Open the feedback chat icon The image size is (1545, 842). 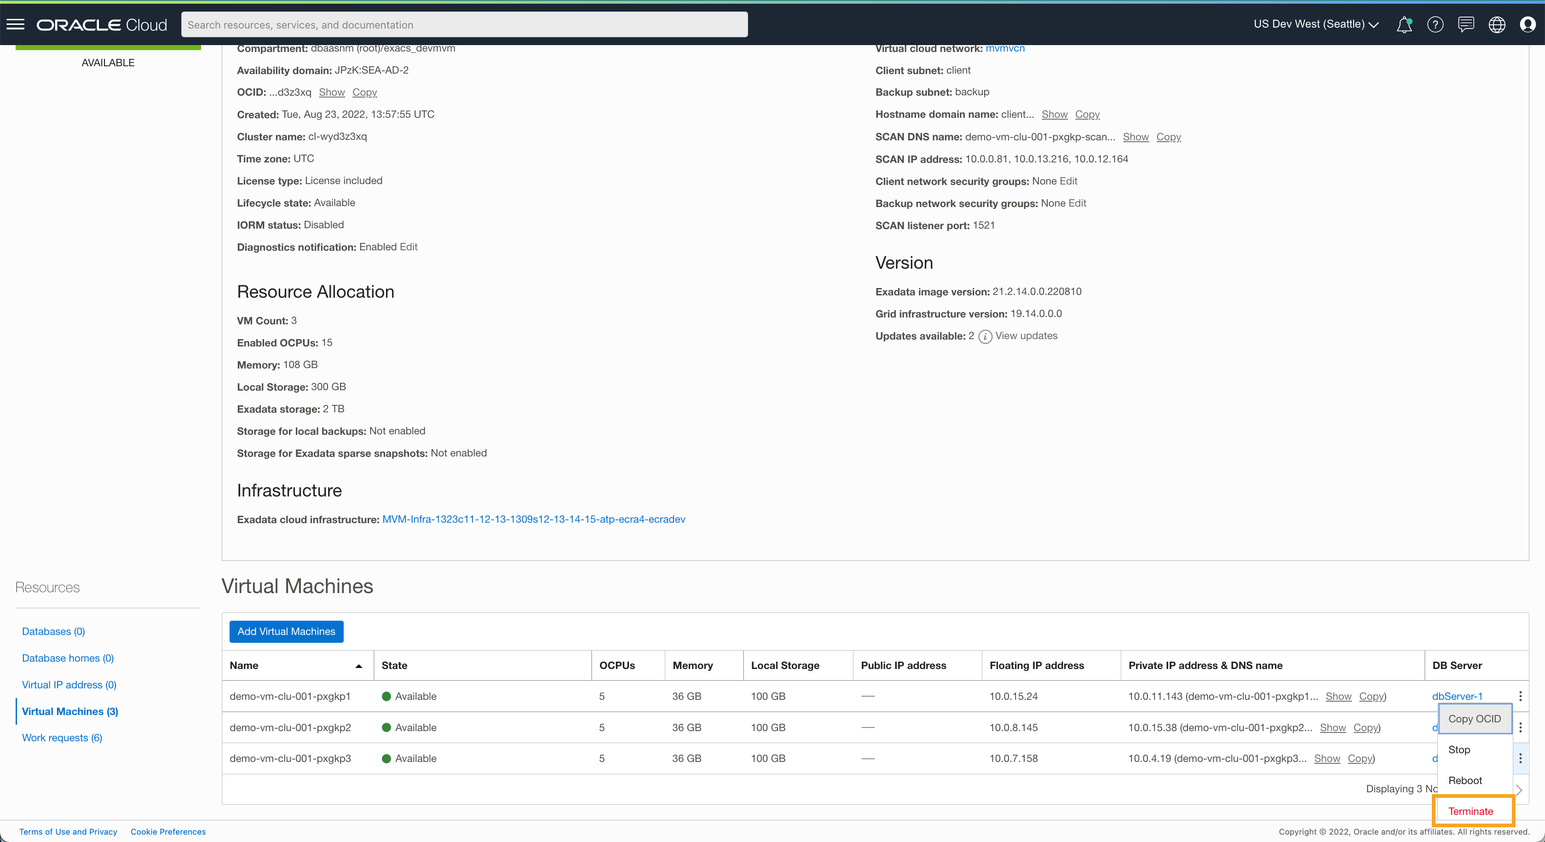click(1465, 24)
